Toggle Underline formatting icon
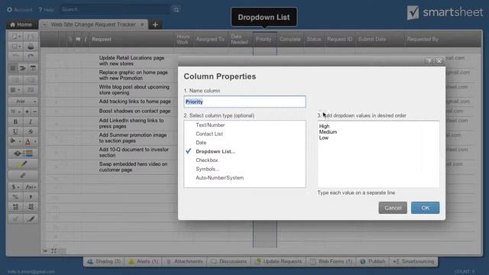The image size is (489, 275). point(15,131)
